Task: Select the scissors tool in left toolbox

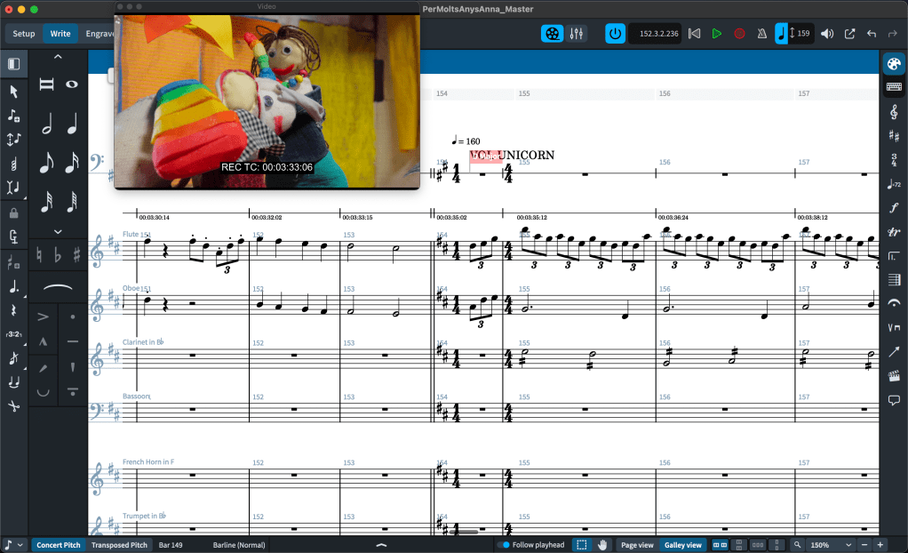Action: click(x=13, y=405)
